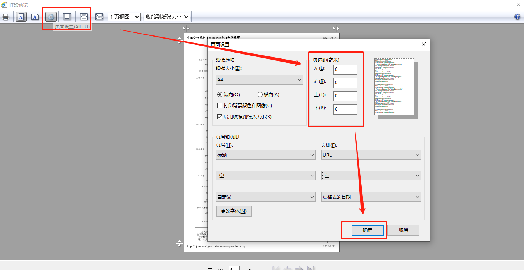Select landscape orientation toolbar icon

pyautogui.click(x=35, y=17)
